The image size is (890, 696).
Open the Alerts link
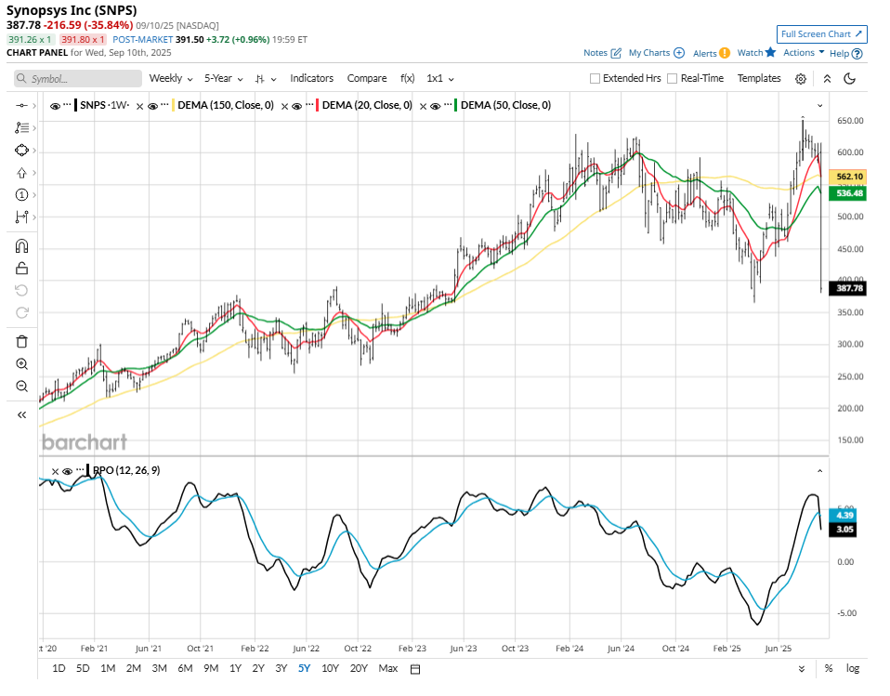(712, 53)
